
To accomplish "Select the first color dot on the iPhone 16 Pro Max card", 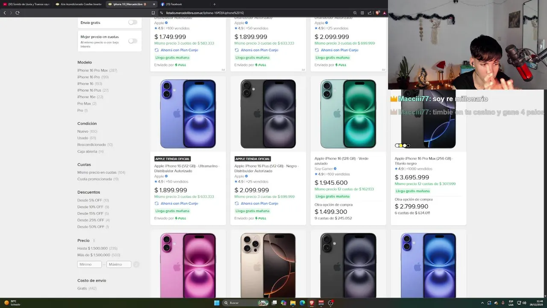I will pyautogui.click(x=397, y=145).
